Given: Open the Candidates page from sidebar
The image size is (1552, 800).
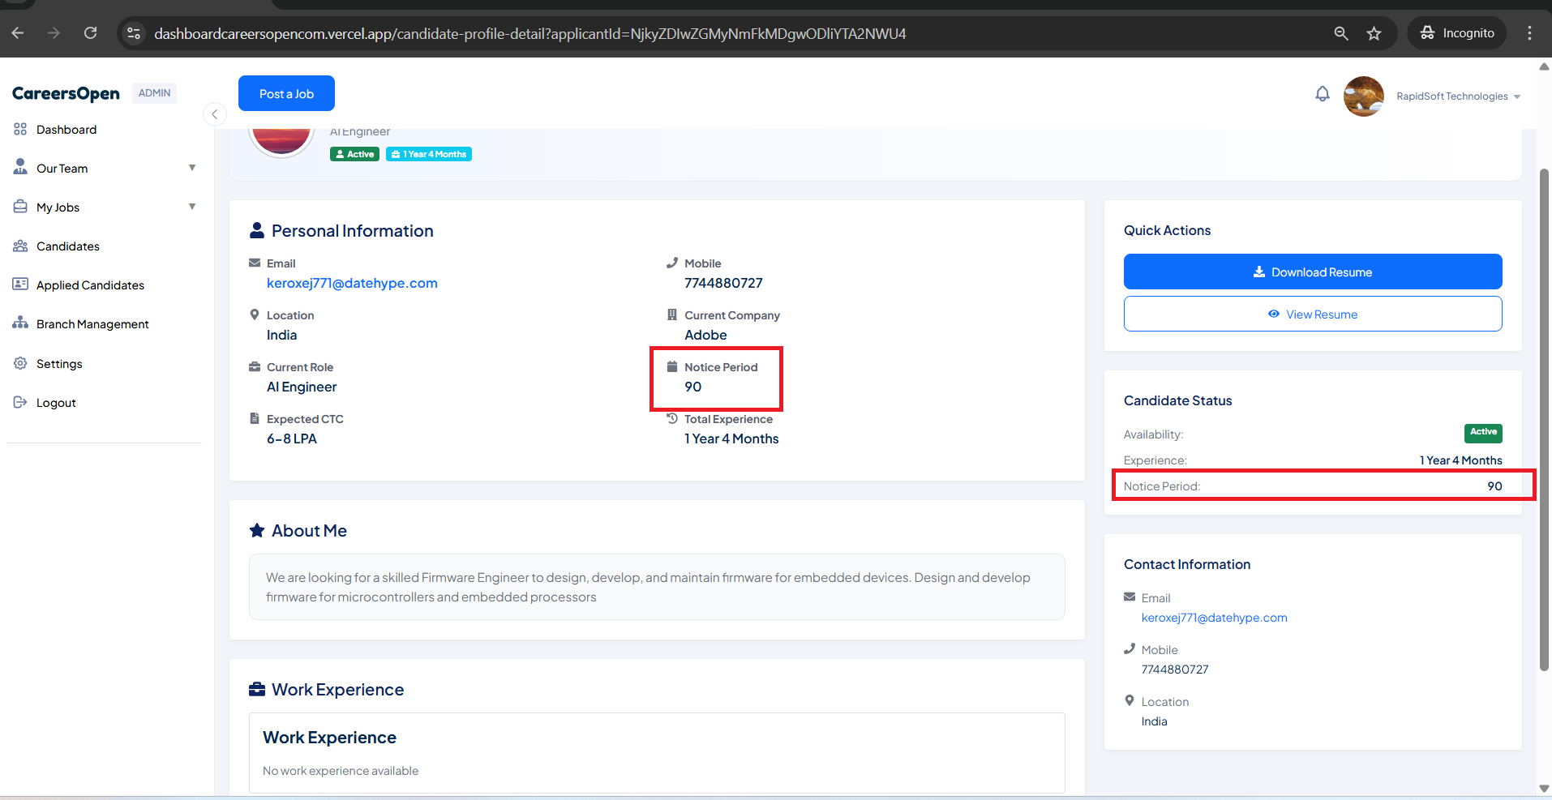Looking at the screenshot, I should pyautogui.click(x=68, y=246).
